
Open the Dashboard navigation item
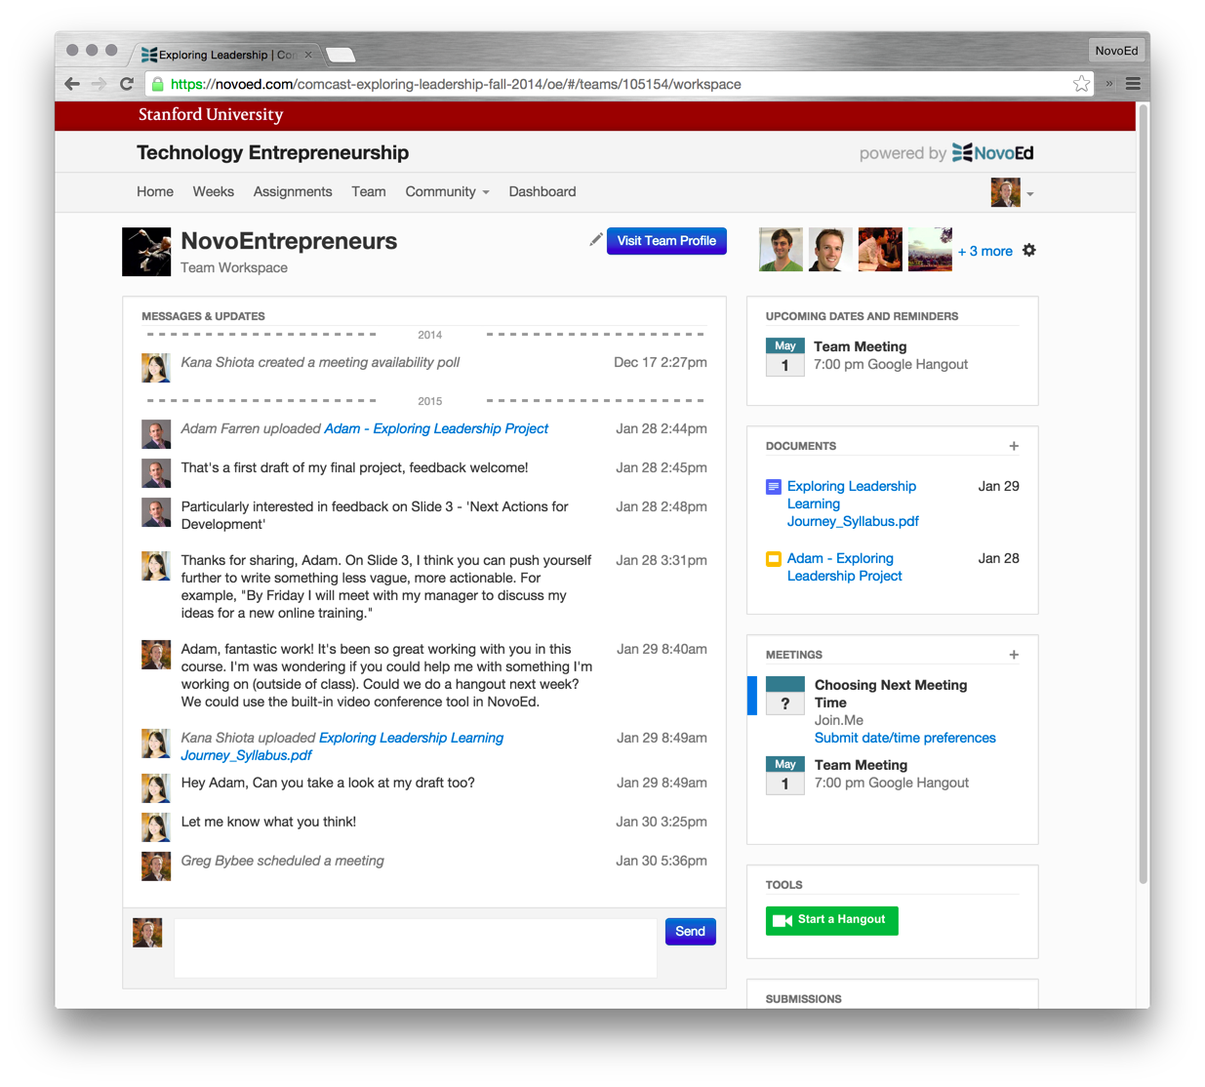pos(542,192)
